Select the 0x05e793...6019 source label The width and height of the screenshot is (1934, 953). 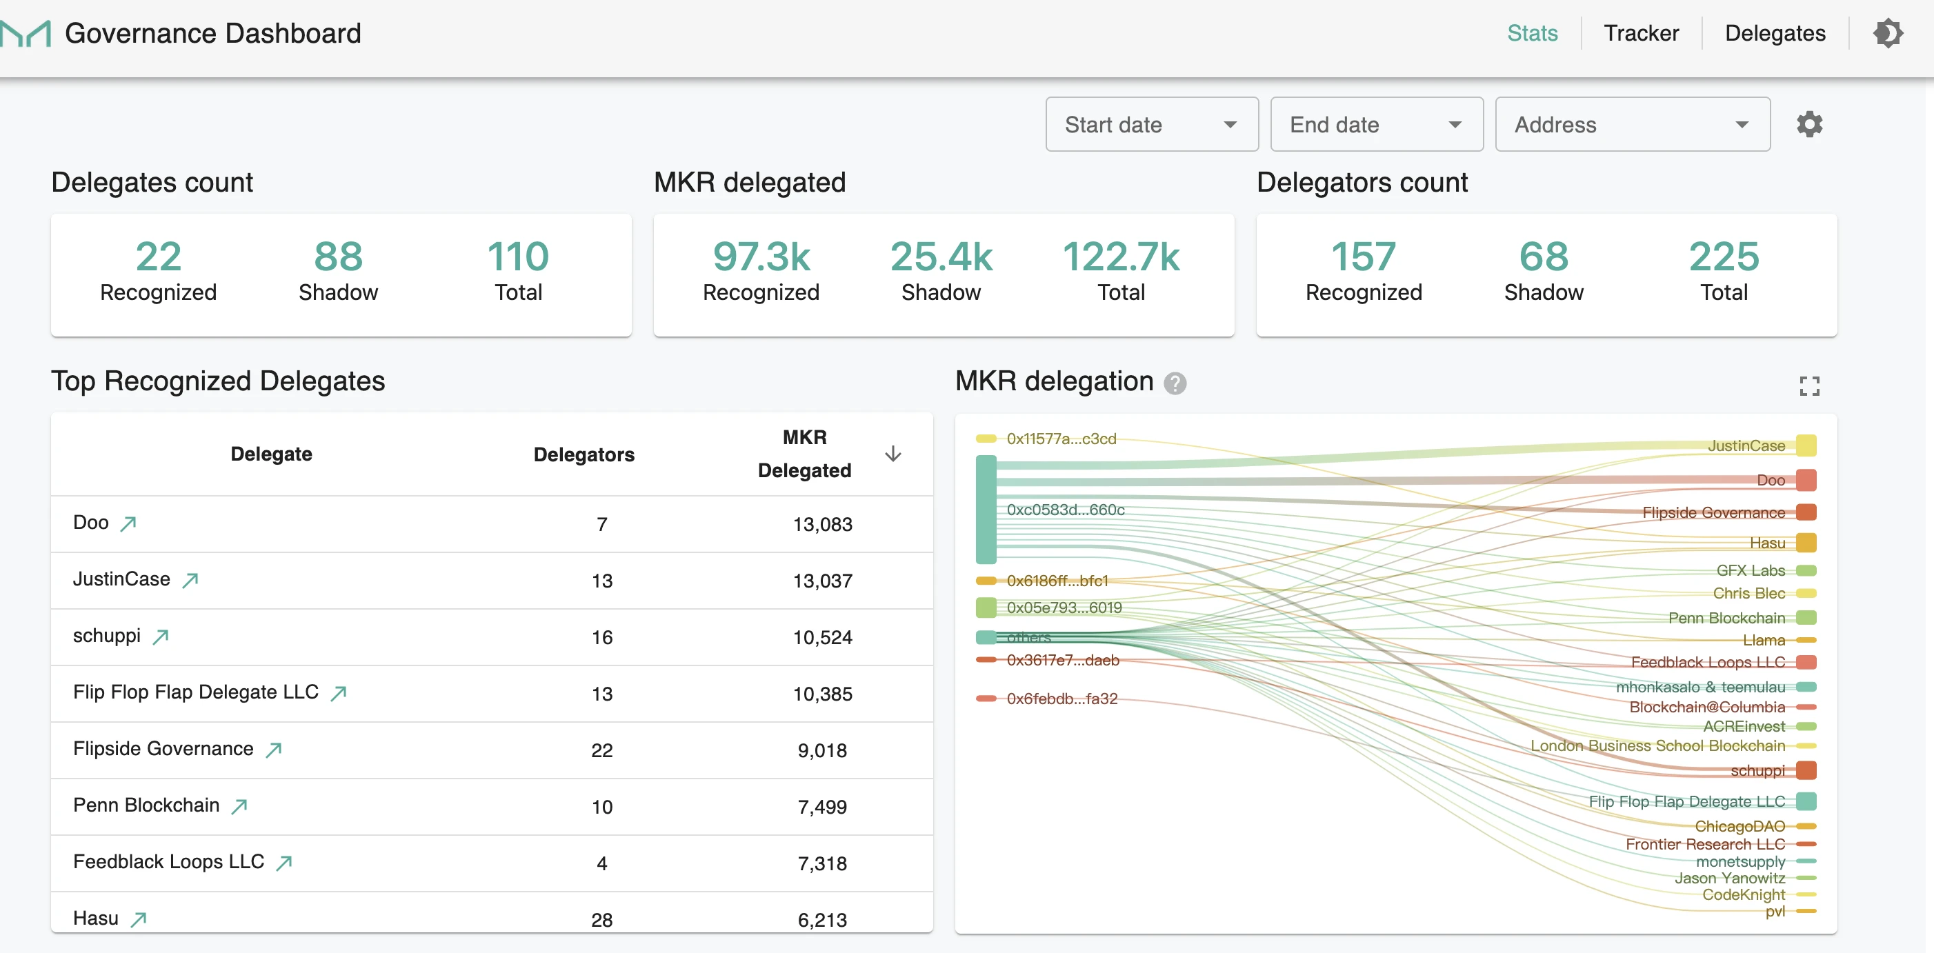(1064, 608)
